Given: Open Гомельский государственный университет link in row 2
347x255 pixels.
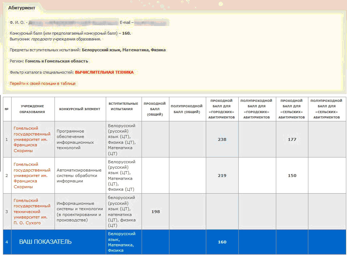Looking at the screenshot, I should pos(32,175).
